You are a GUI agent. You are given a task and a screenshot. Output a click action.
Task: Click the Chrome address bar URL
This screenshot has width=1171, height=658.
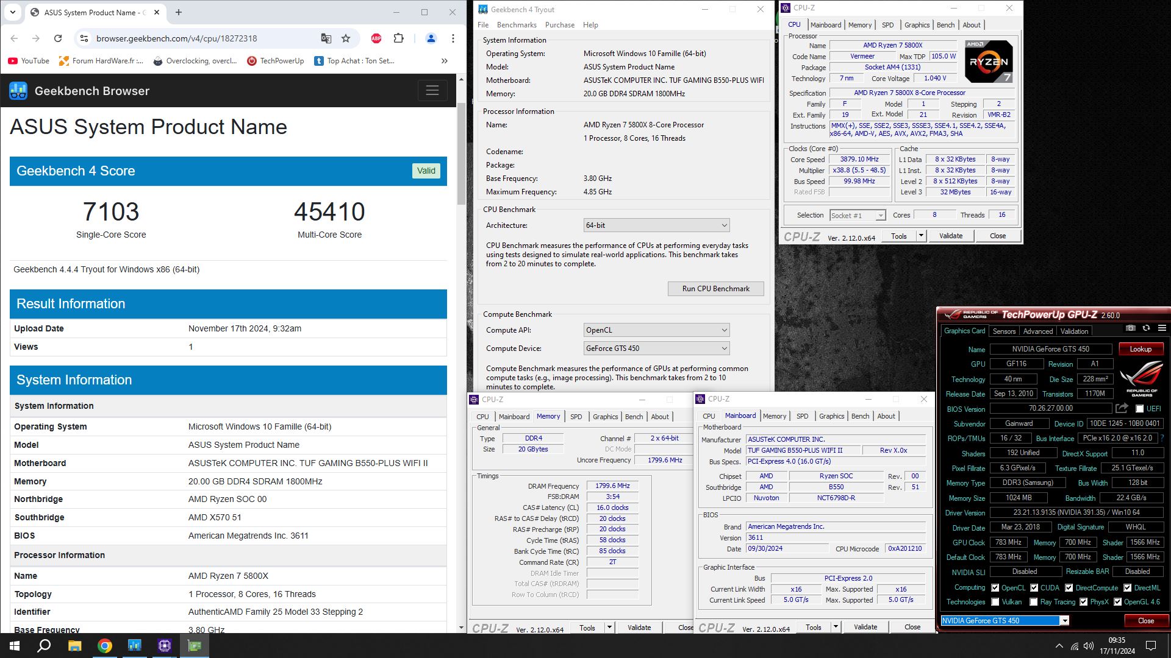click(x=176, y=38)
